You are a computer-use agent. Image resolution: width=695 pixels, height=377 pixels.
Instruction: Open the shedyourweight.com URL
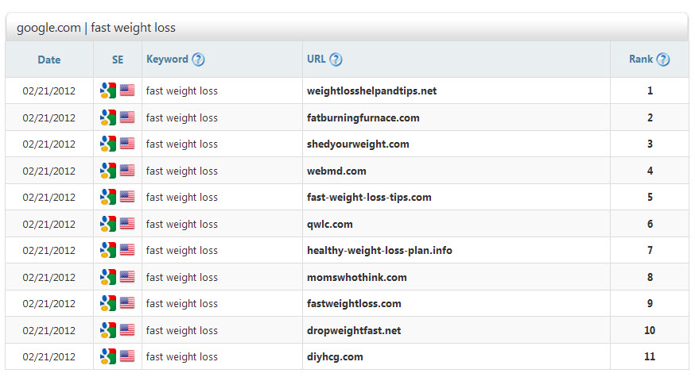tap(358, 144)
